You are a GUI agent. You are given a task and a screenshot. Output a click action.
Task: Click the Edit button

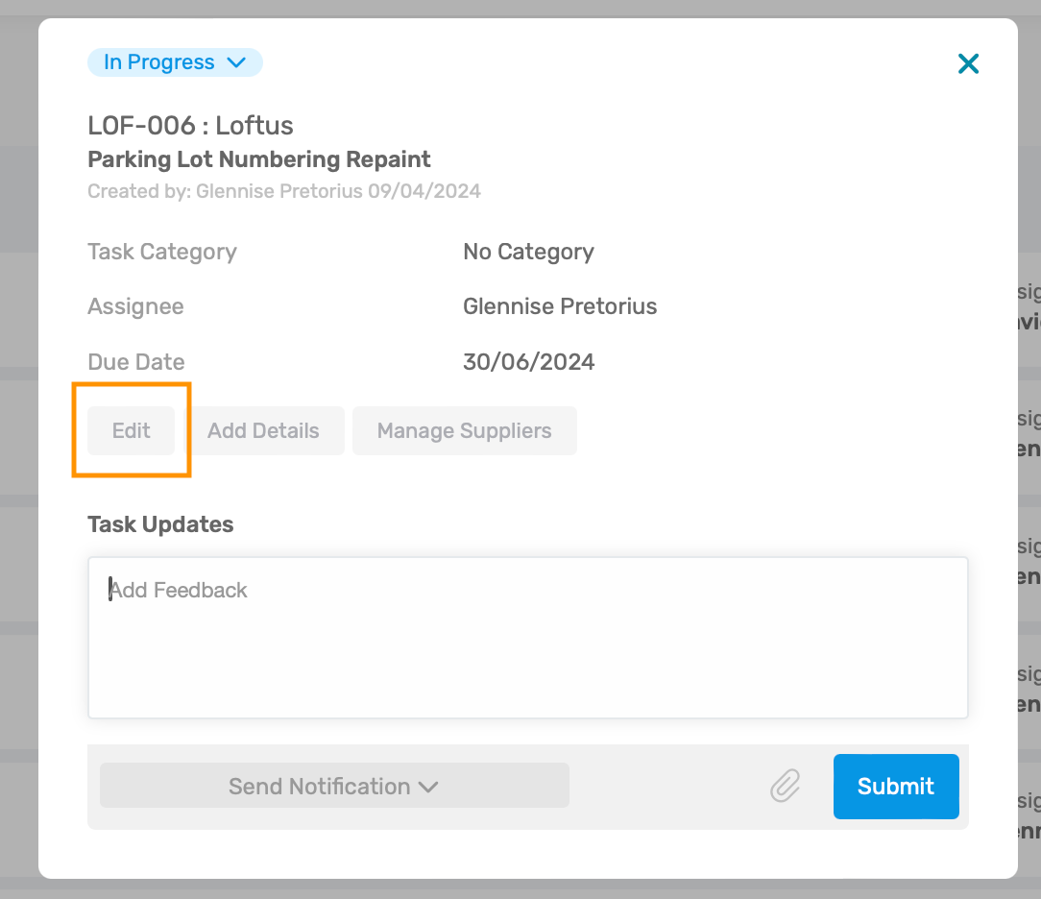[131, 430]
